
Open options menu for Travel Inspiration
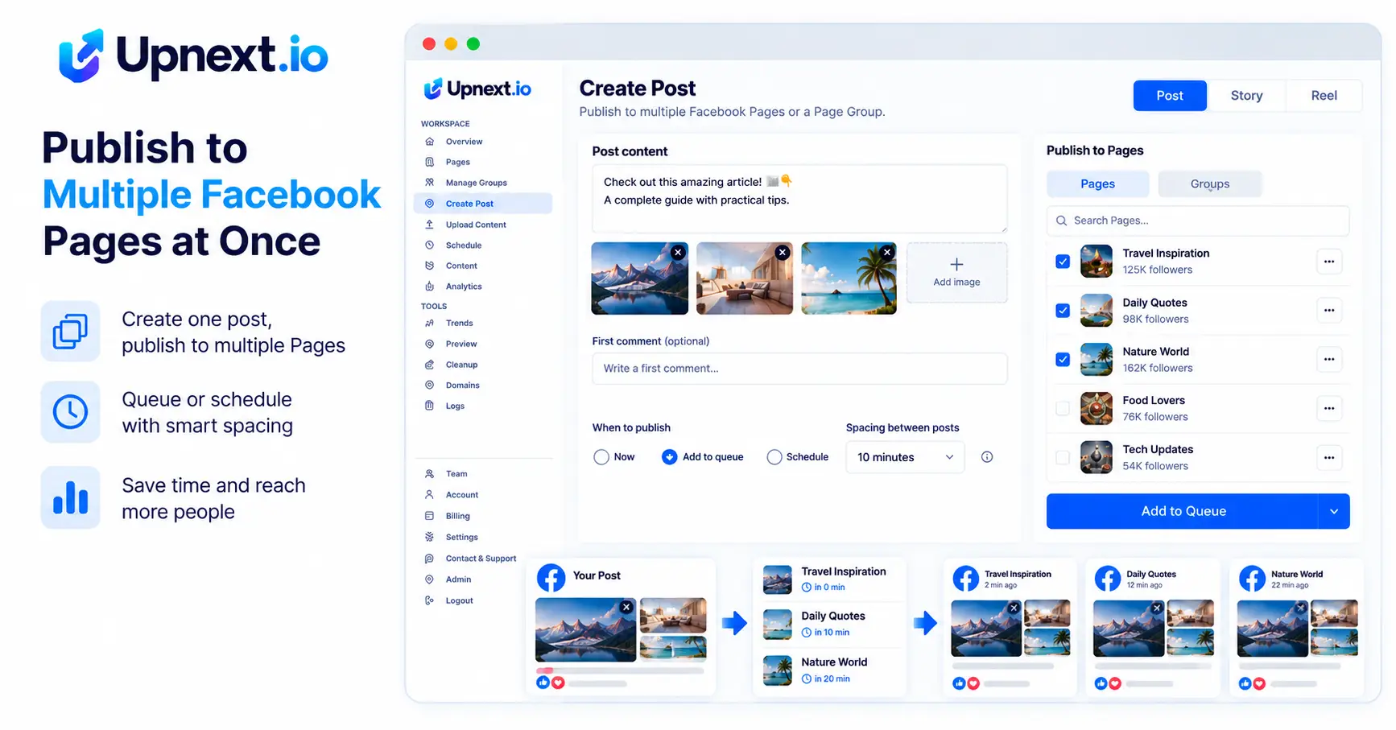click(x=1329, y=262)
